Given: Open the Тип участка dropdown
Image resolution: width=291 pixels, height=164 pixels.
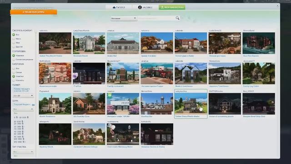Looking at the screenshot, I should point(23,152).
